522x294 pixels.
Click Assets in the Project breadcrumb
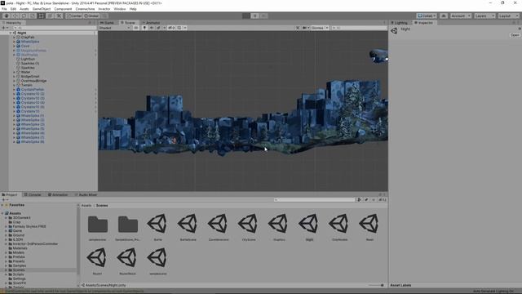click(x=86, y=206)
